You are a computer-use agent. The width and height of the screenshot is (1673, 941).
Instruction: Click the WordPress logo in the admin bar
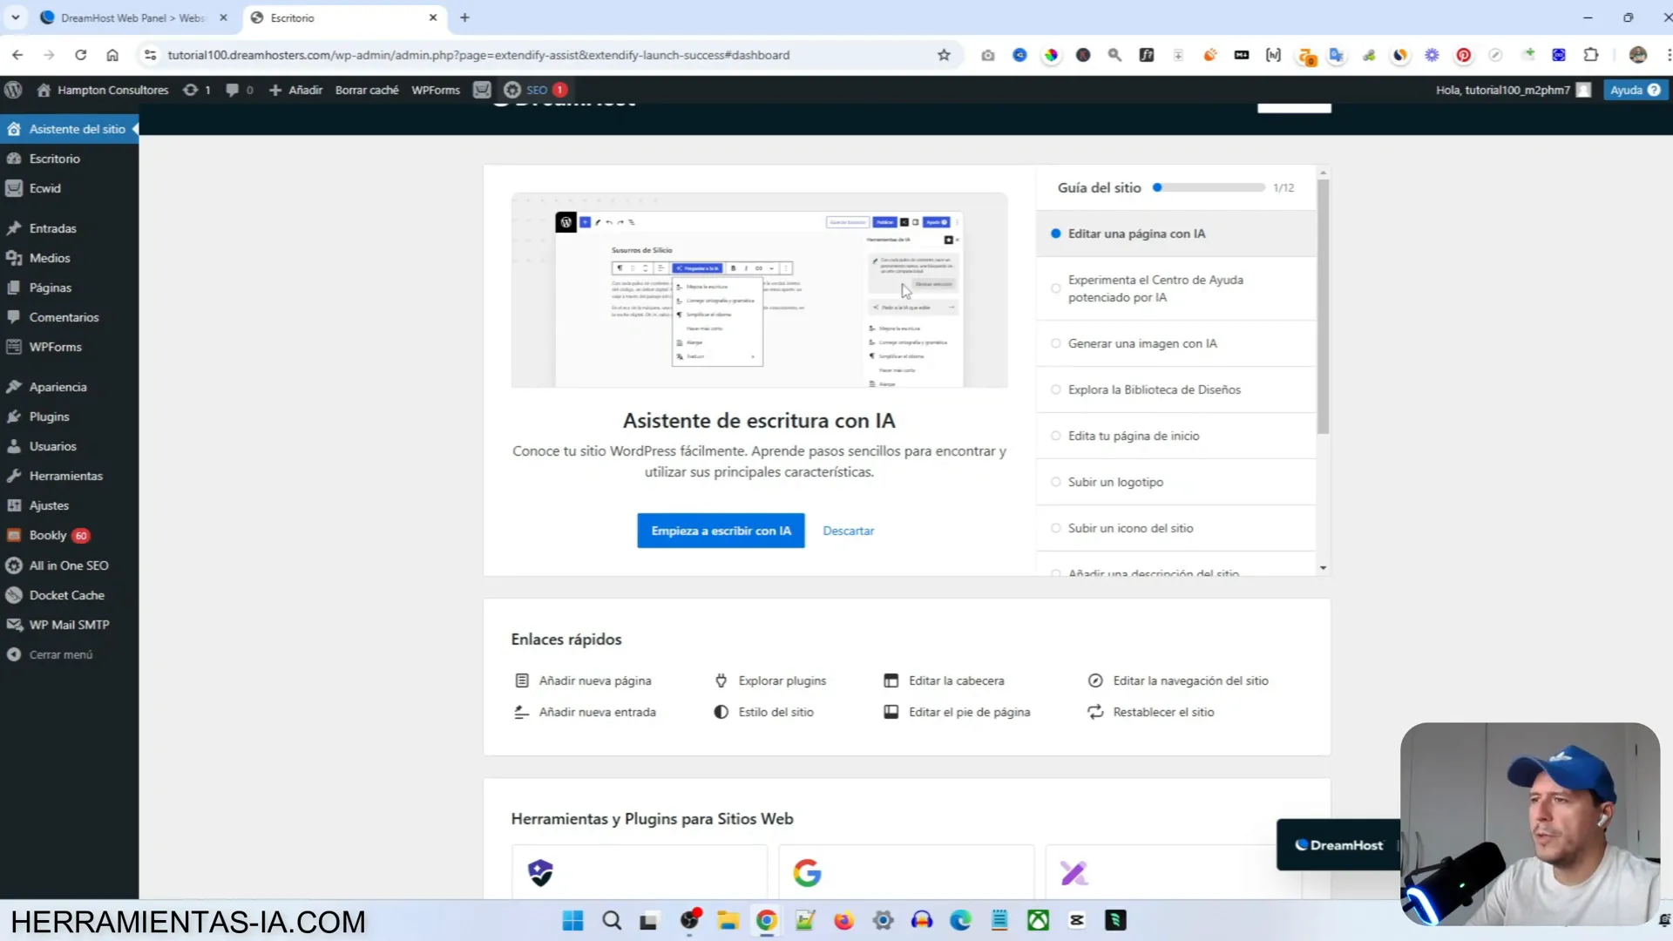click(x=13, y=90)
